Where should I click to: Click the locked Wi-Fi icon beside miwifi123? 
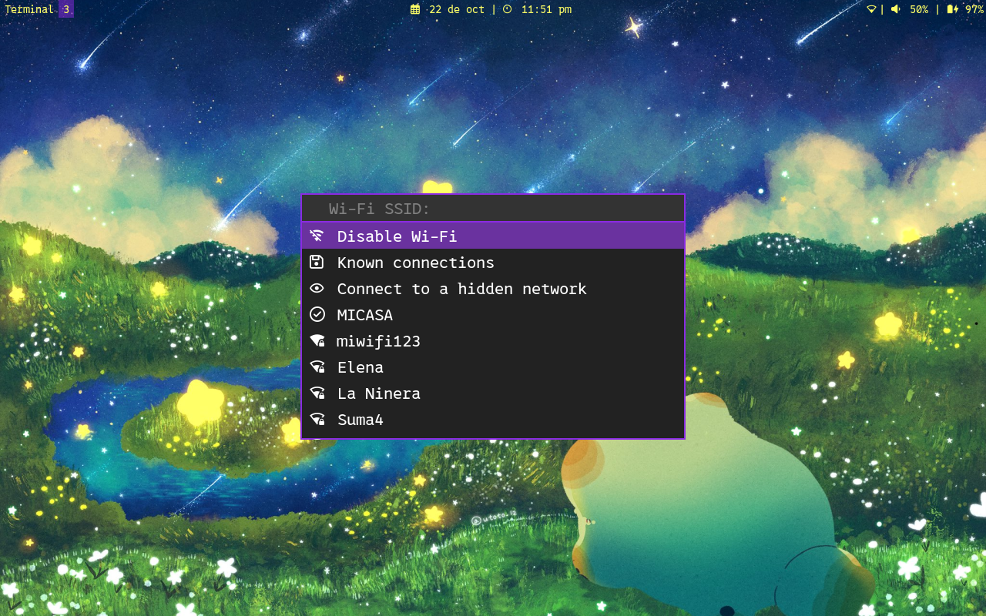(x=317, y=340)
